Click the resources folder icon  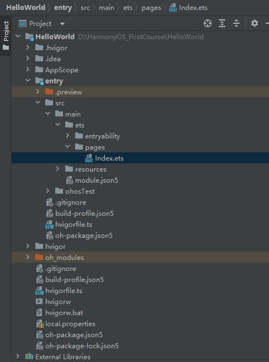(69, 169)
